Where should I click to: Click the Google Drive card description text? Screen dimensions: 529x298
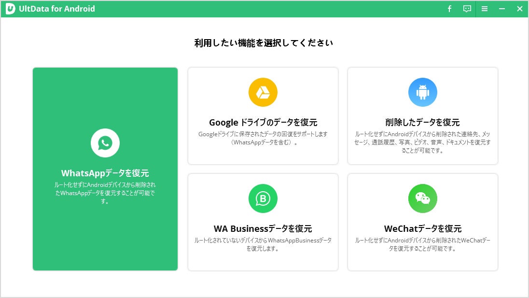tap(263, 137)
